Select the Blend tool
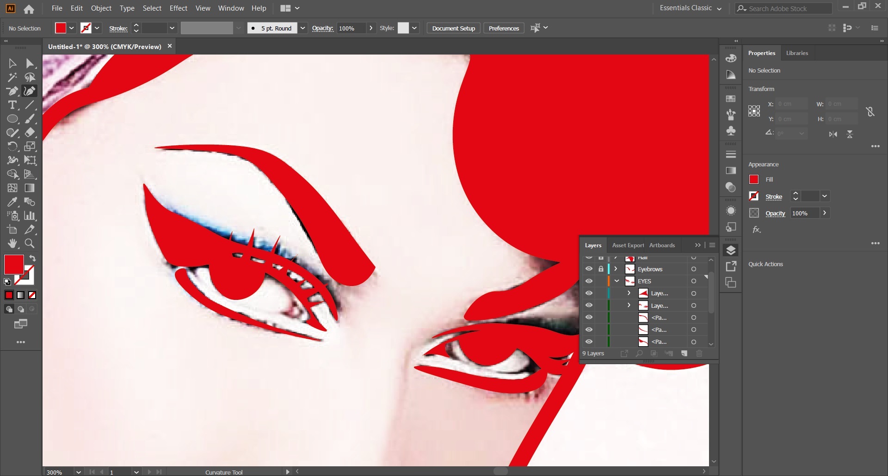Viewport: 888px width, 476px height. click(30, 202)
